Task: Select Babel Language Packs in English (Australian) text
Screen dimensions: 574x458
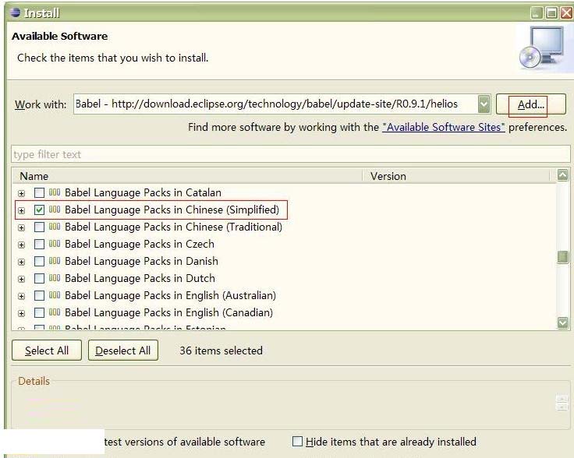Action: coord(170,296)
